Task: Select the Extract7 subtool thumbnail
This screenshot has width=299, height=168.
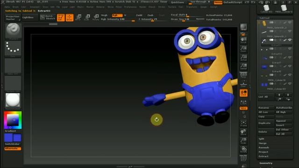Action: [x=264, y=58]
